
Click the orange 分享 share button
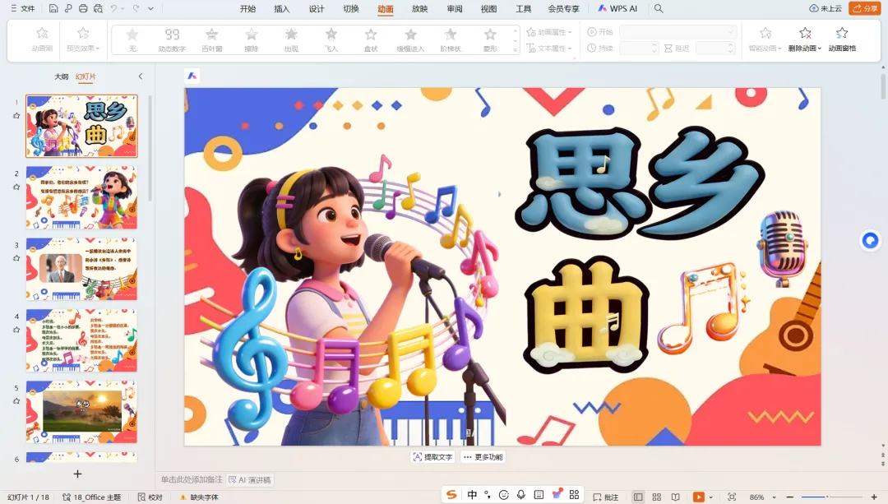pos(865,8)
